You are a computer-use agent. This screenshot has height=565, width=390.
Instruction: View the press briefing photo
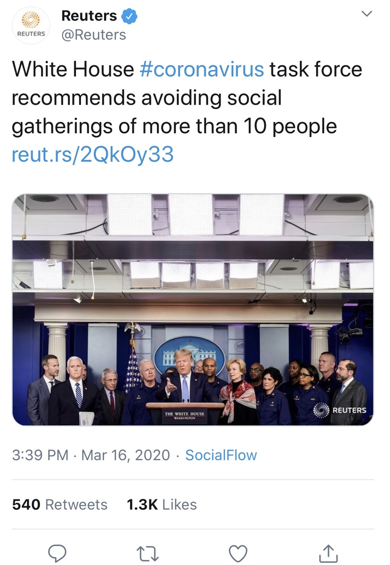click(193, 310)
